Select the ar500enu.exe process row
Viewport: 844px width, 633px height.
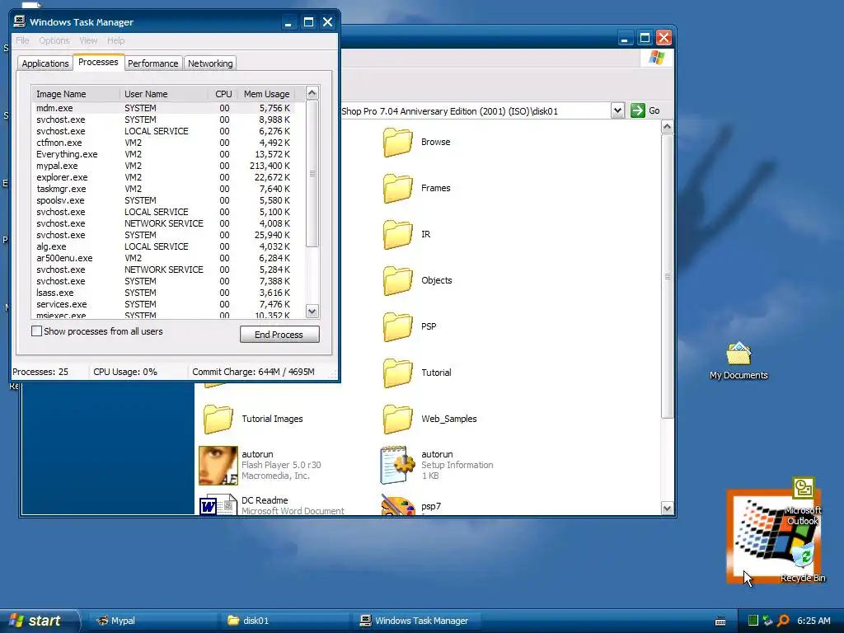164,258
